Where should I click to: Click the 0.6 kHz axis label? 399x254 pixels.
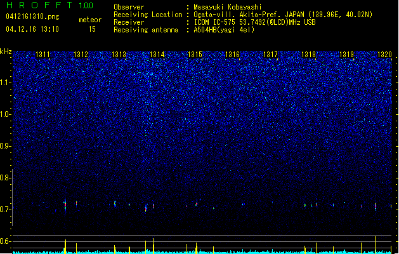(6, 241)
